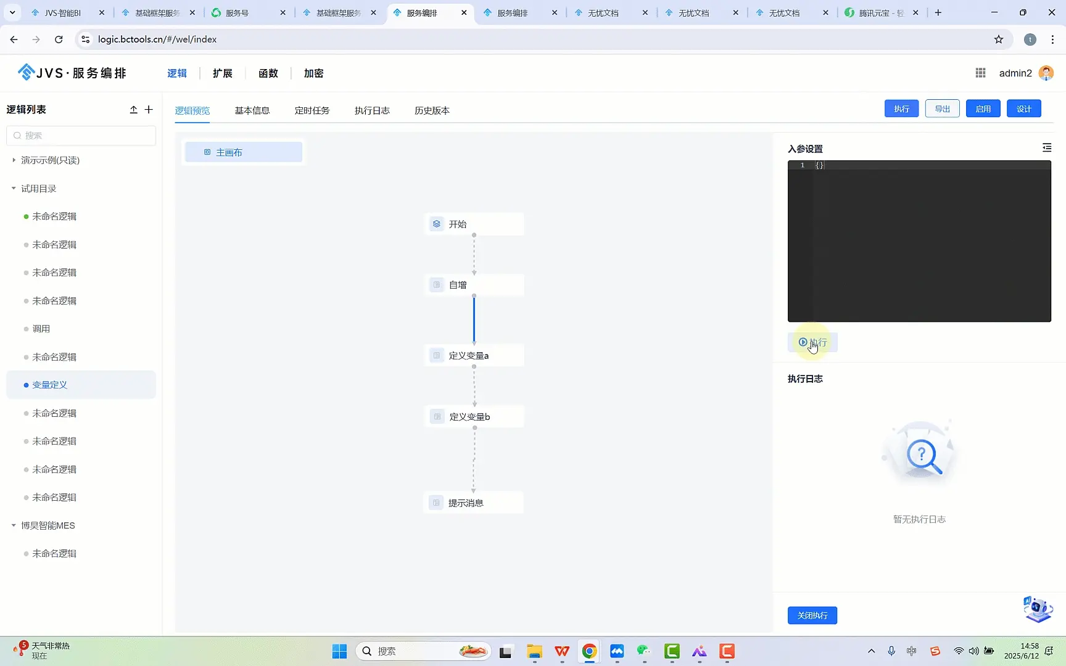The height and width of the screenshot is (666, 1066).
Task: Click the upload logic icon in 逻辑列表 header
Action: coord(133,109)
